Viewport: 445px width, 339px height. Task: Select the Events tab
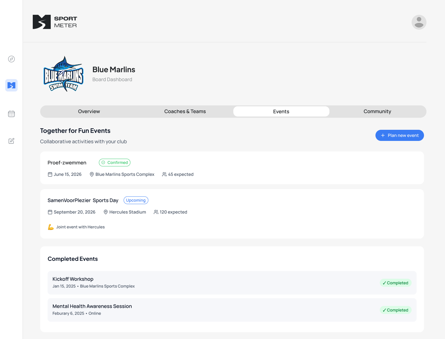[x=281, y=112]
